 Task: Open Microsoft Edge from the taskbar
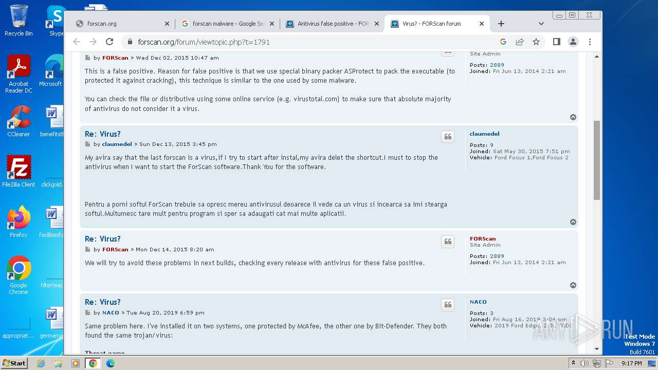111,363
